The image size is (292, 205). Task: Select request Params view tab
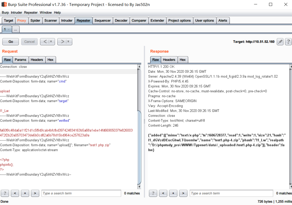click(21, 60)
